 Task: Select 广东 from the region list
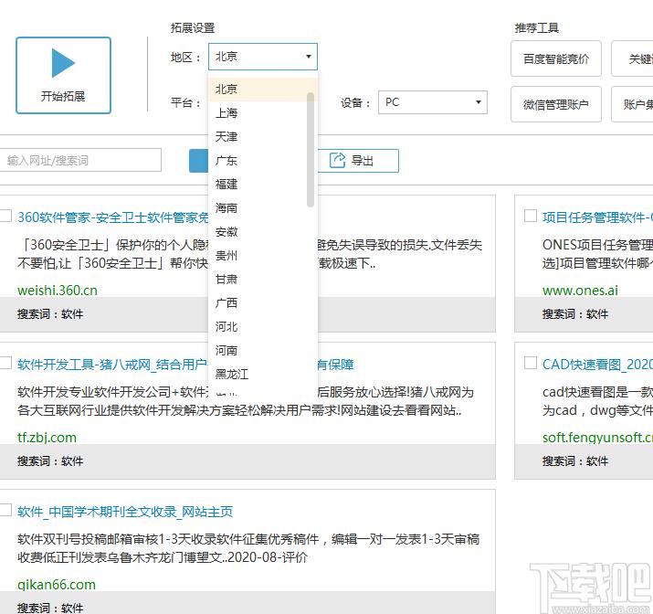point(263,161)
